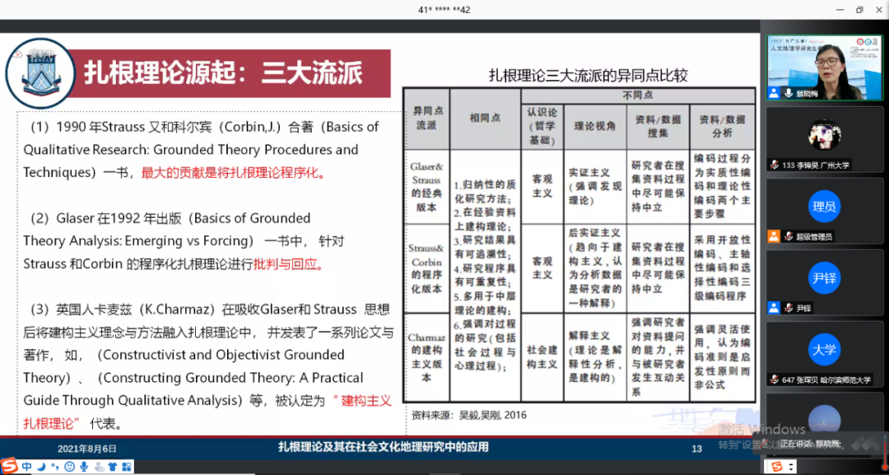
Task: Click the table header cell 理论视角
Action: coord(595,127)
